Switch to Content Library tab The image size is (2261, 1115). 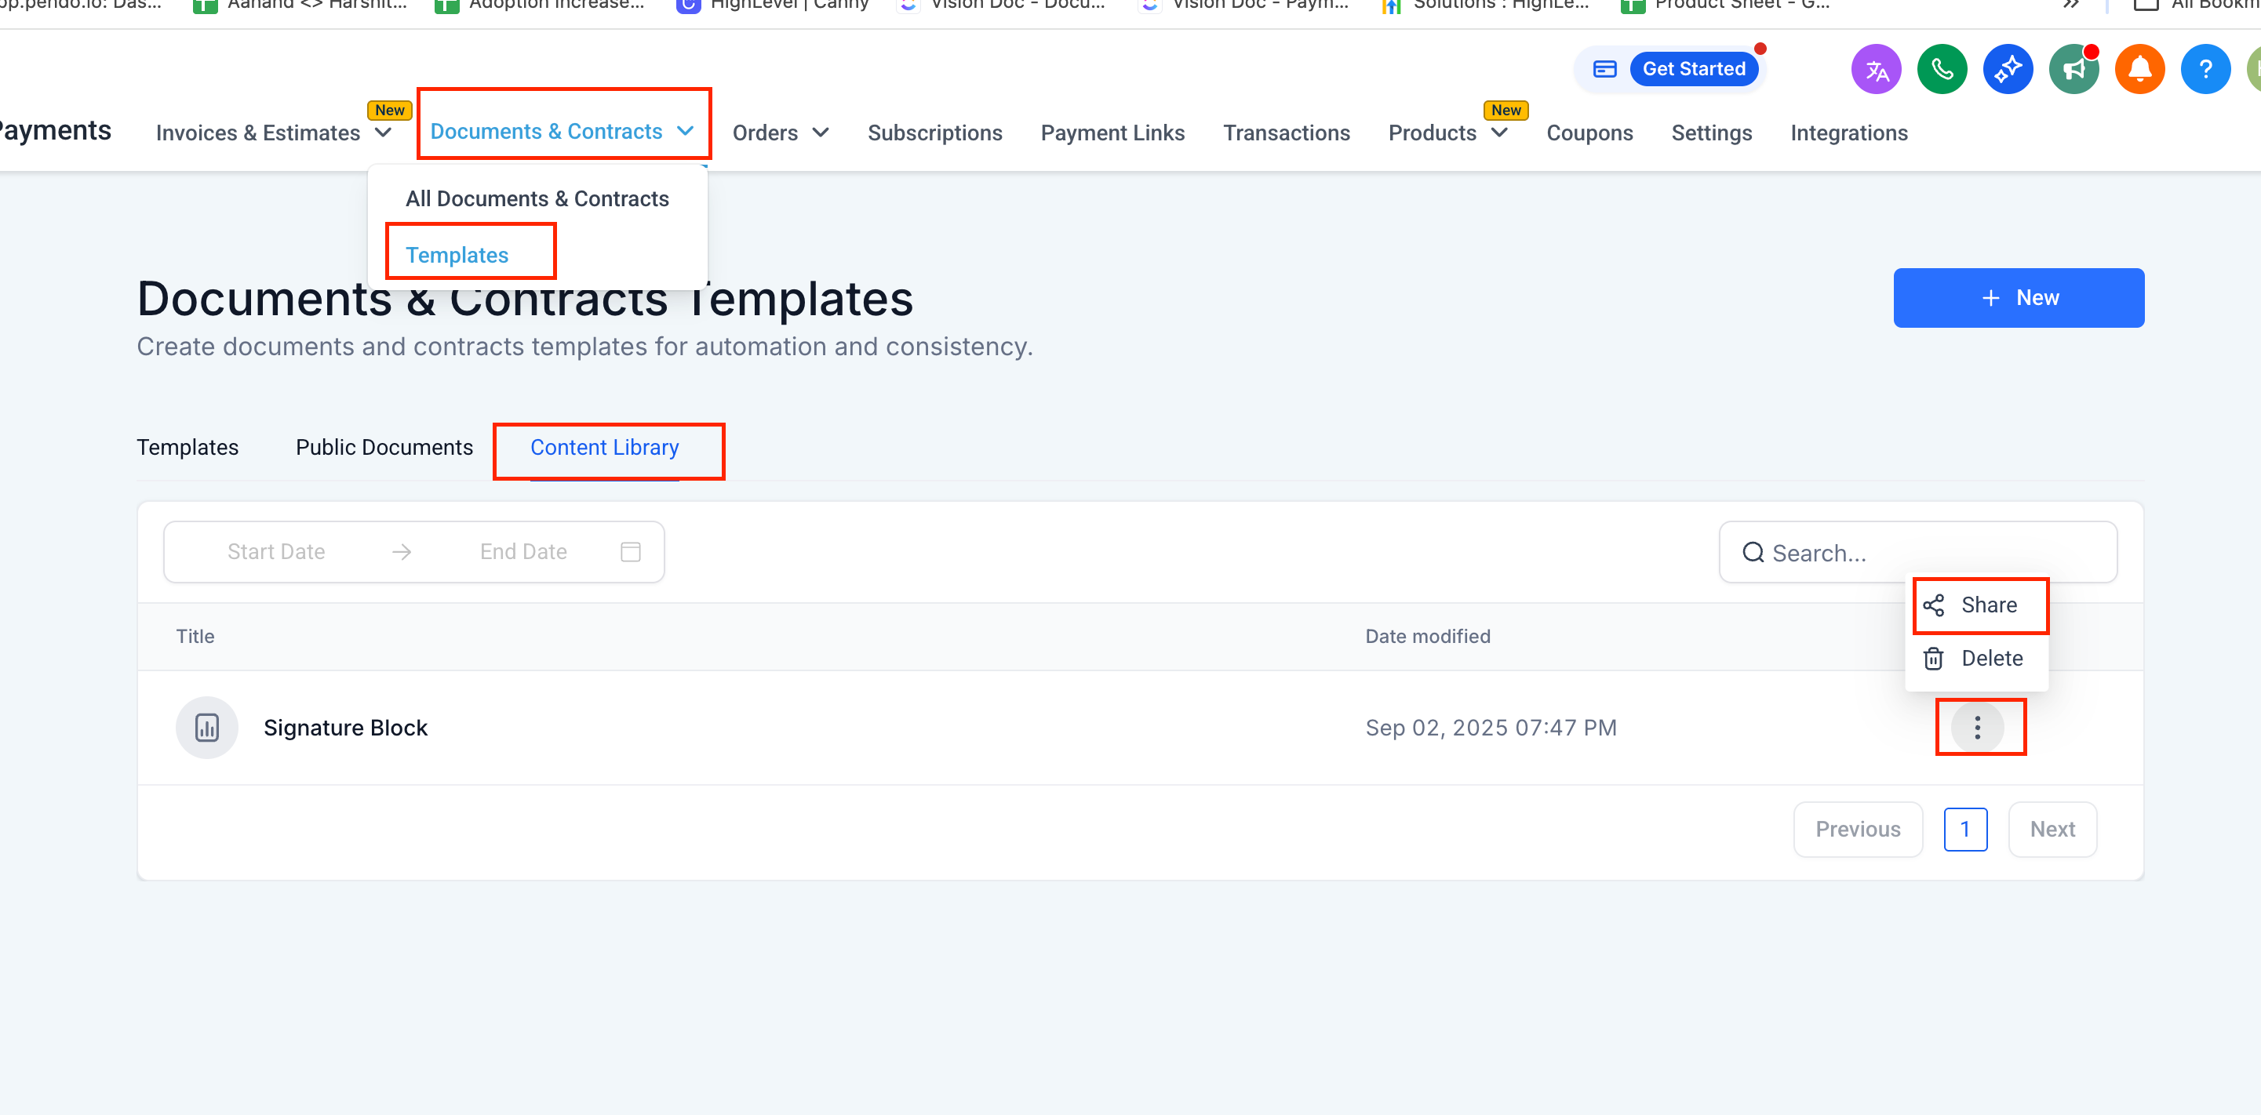click(604, 448)
